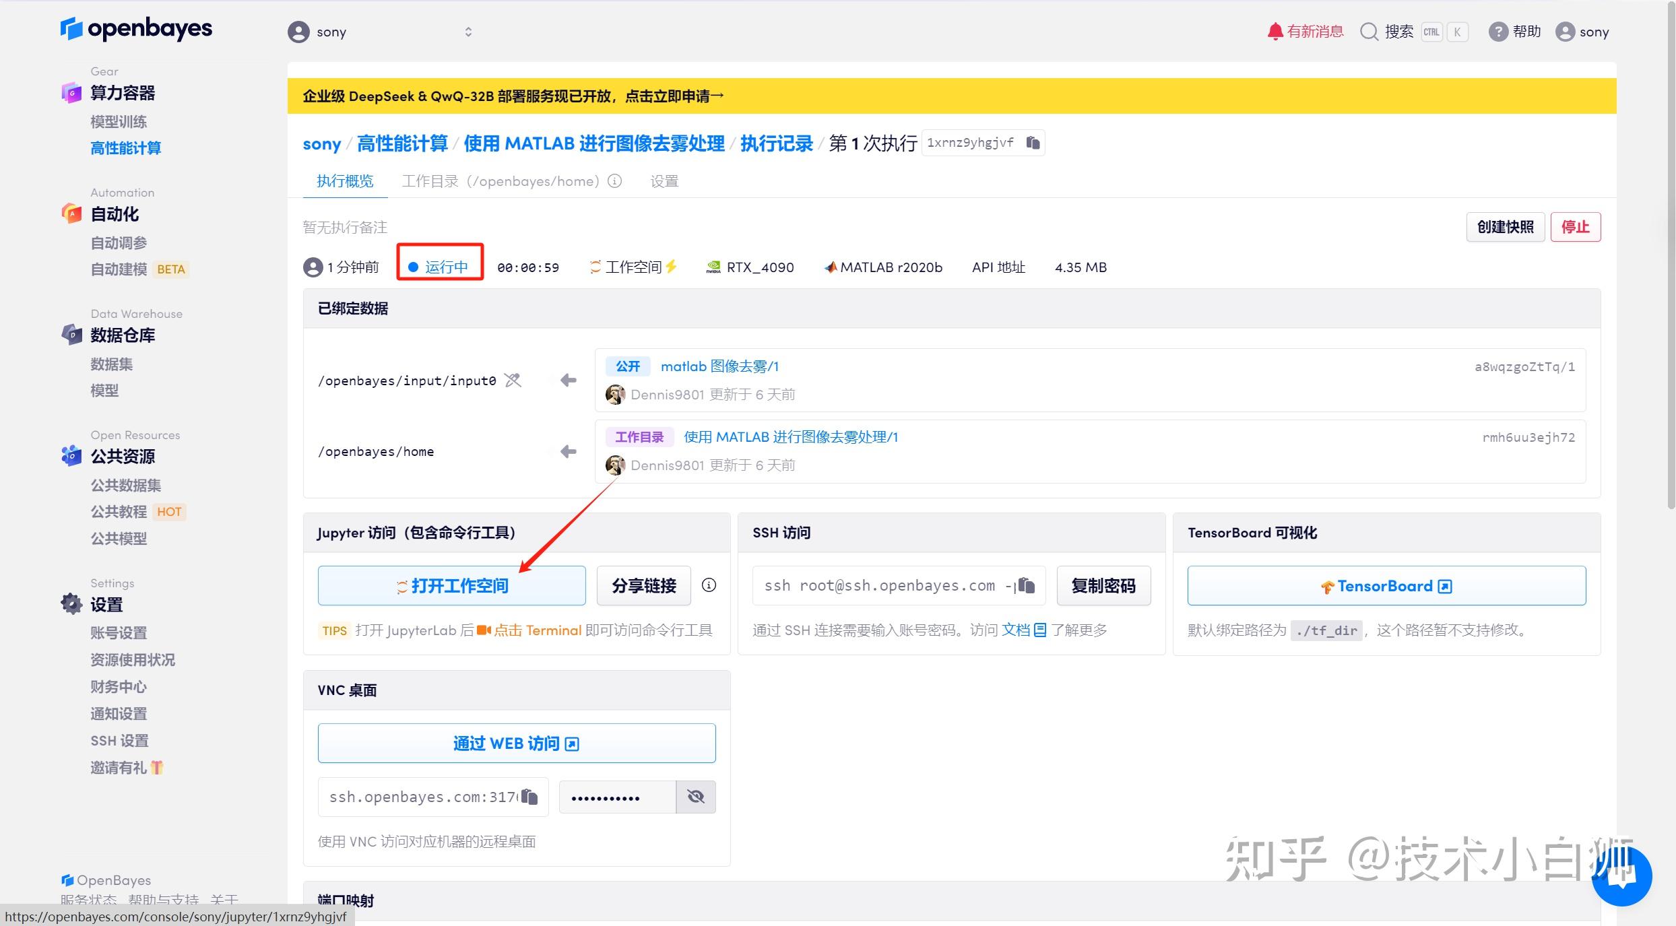Click the openbayes logo
Screen dimensions: 1676x926
click(x=136, y=29)
